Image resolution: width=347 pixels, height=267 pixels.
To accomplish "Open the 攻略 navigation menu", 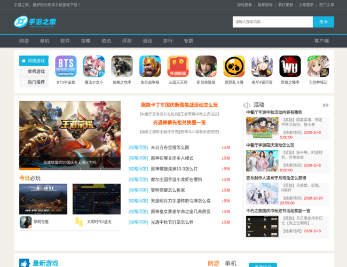I will 85,41.
